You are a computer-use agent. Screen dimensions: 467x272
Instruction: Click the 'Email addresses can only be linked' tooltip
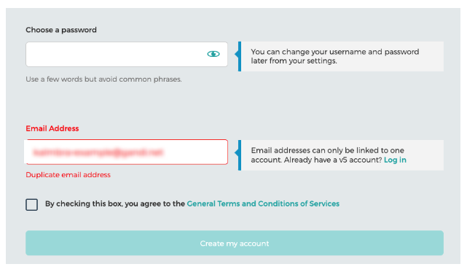coord(341,155)
